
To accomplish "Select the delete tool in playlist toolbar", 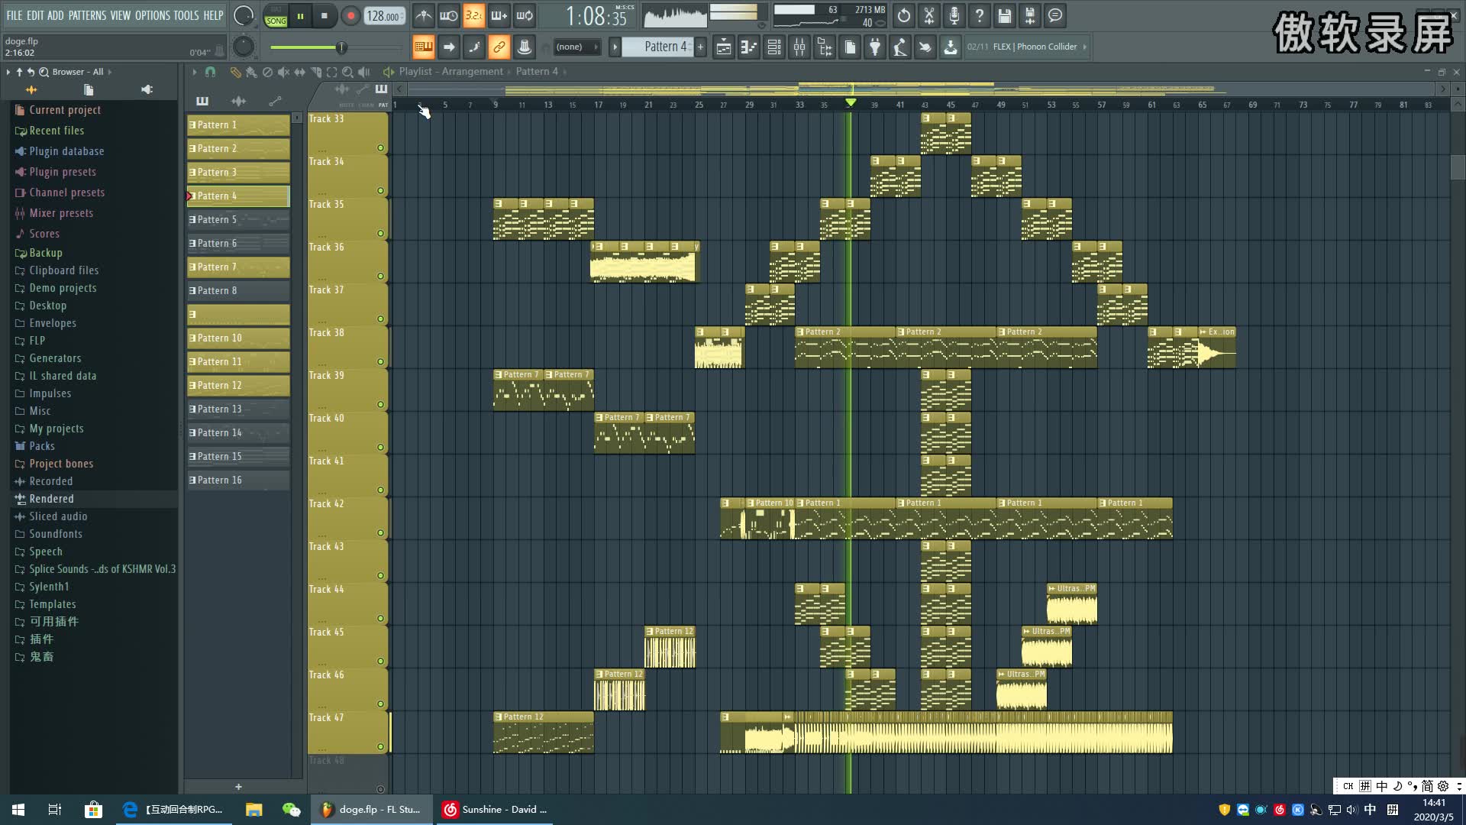I will coord(267,72).
